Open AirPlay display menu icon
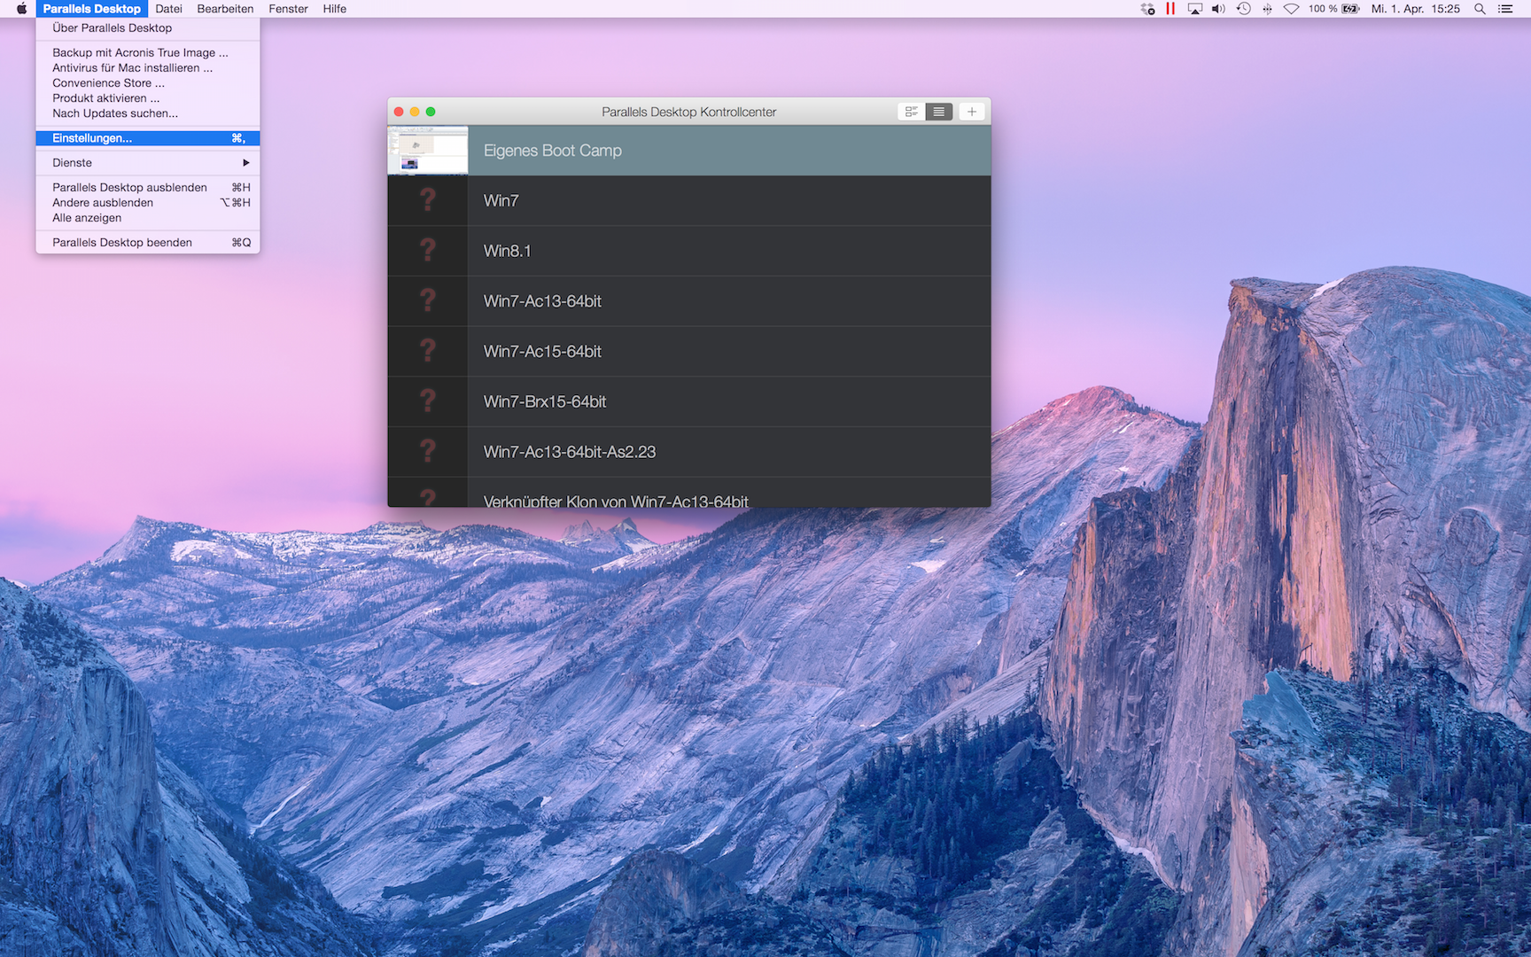The image size is (1531, 957). click(1195, 9)
